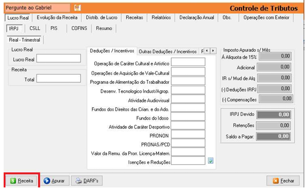
Task: Switch to Operações com Exterior tab
Action: (x=266, y=18)
